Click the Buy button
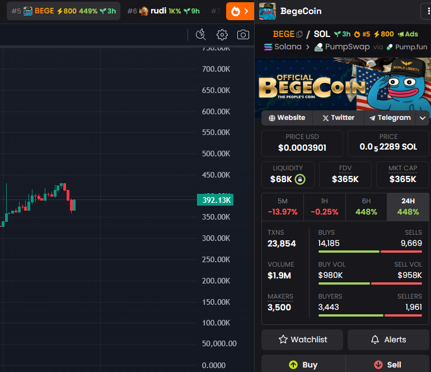The height and width of the screenshot is (372, 431). [303, 365]
